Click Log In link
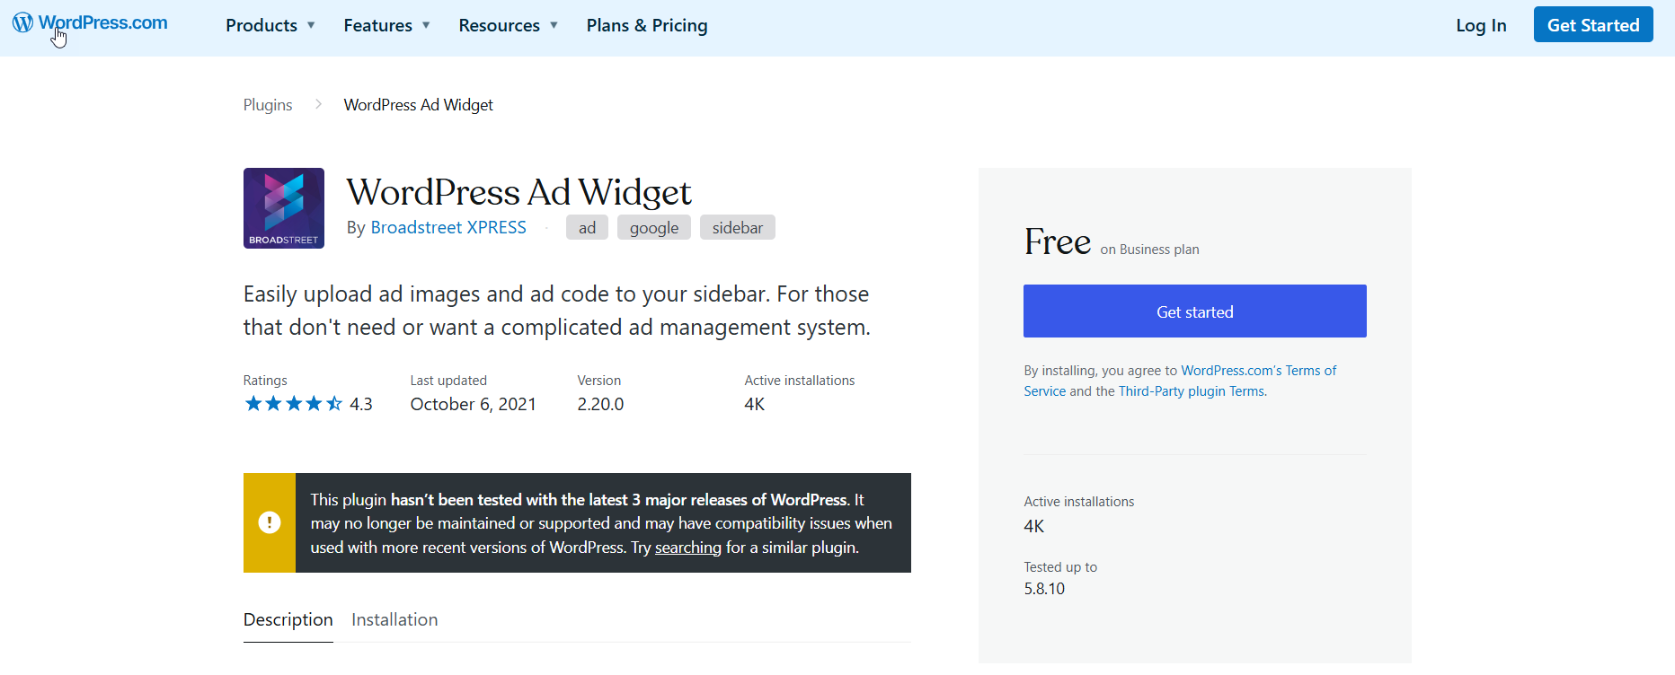Image resolution: width=1675 pixels, height=675 pixels. [1481, 25]
